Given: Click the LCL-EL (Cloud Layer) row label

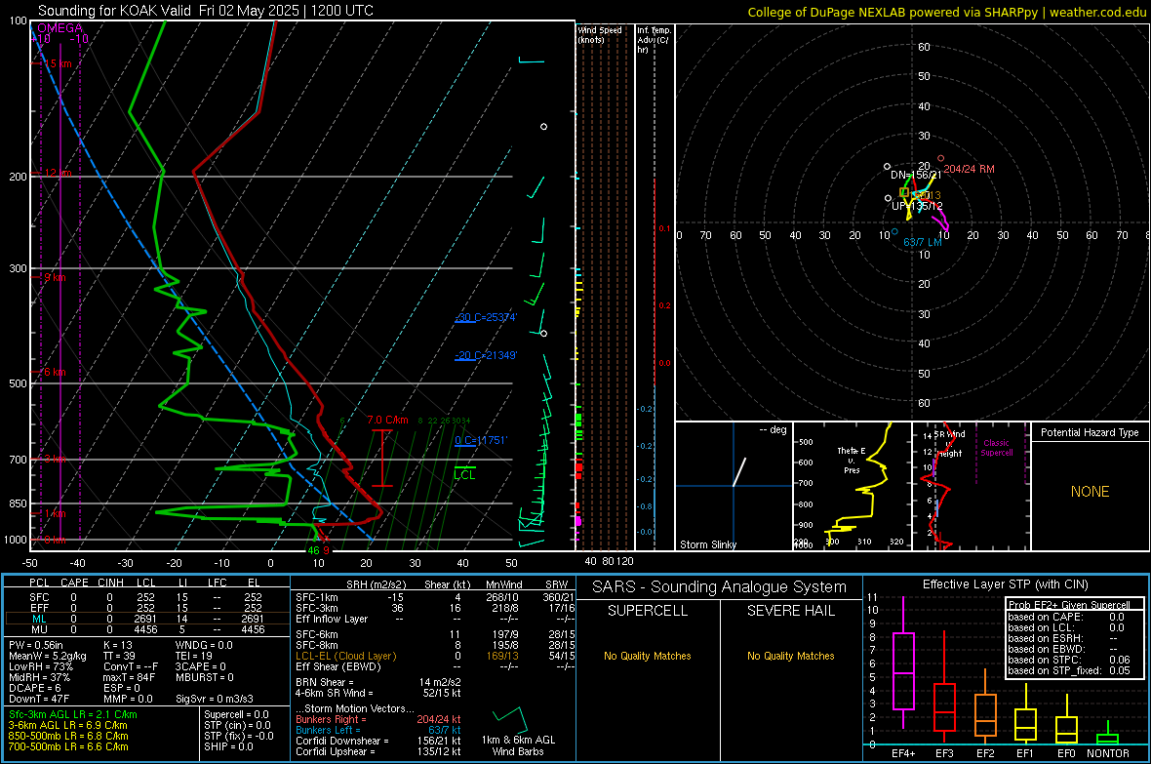Looking at the screenshot, I should click(x=345, y=656).
